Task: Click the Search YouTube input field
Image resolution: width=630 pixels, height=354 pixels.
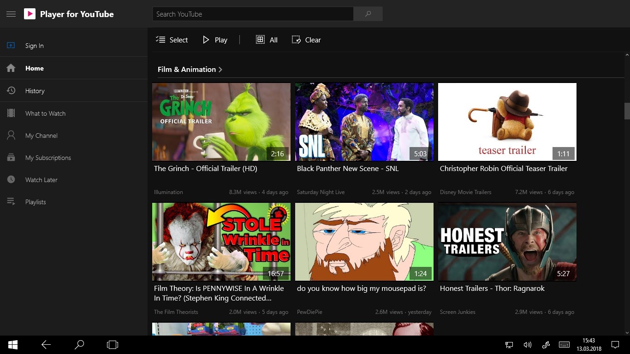Action: pyautogui.click(x=253, y=14)
